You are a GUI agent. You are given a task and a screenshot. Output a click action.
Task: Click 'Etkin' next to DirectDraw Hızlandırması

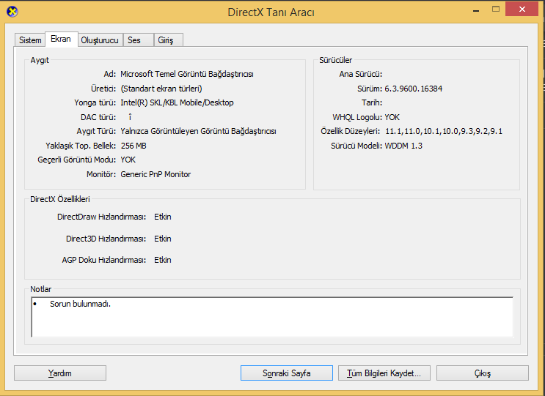[163, 217]
